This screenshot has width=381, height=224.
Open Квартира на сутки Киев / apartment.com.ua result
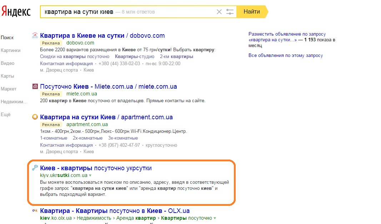[106, 117]
